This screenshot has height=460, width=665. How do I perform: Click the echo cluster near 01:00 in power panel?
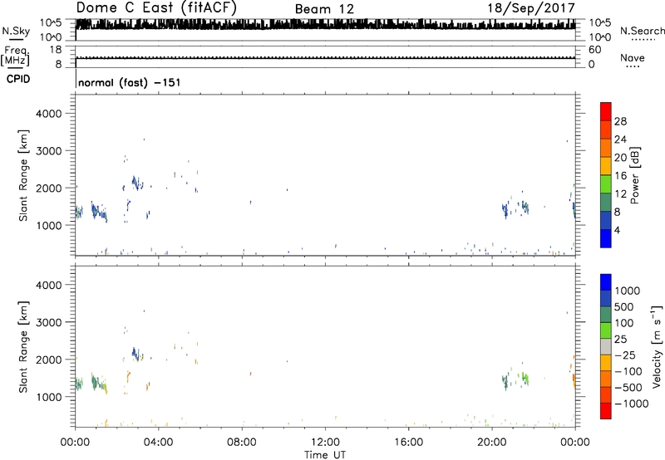[99, 211]
